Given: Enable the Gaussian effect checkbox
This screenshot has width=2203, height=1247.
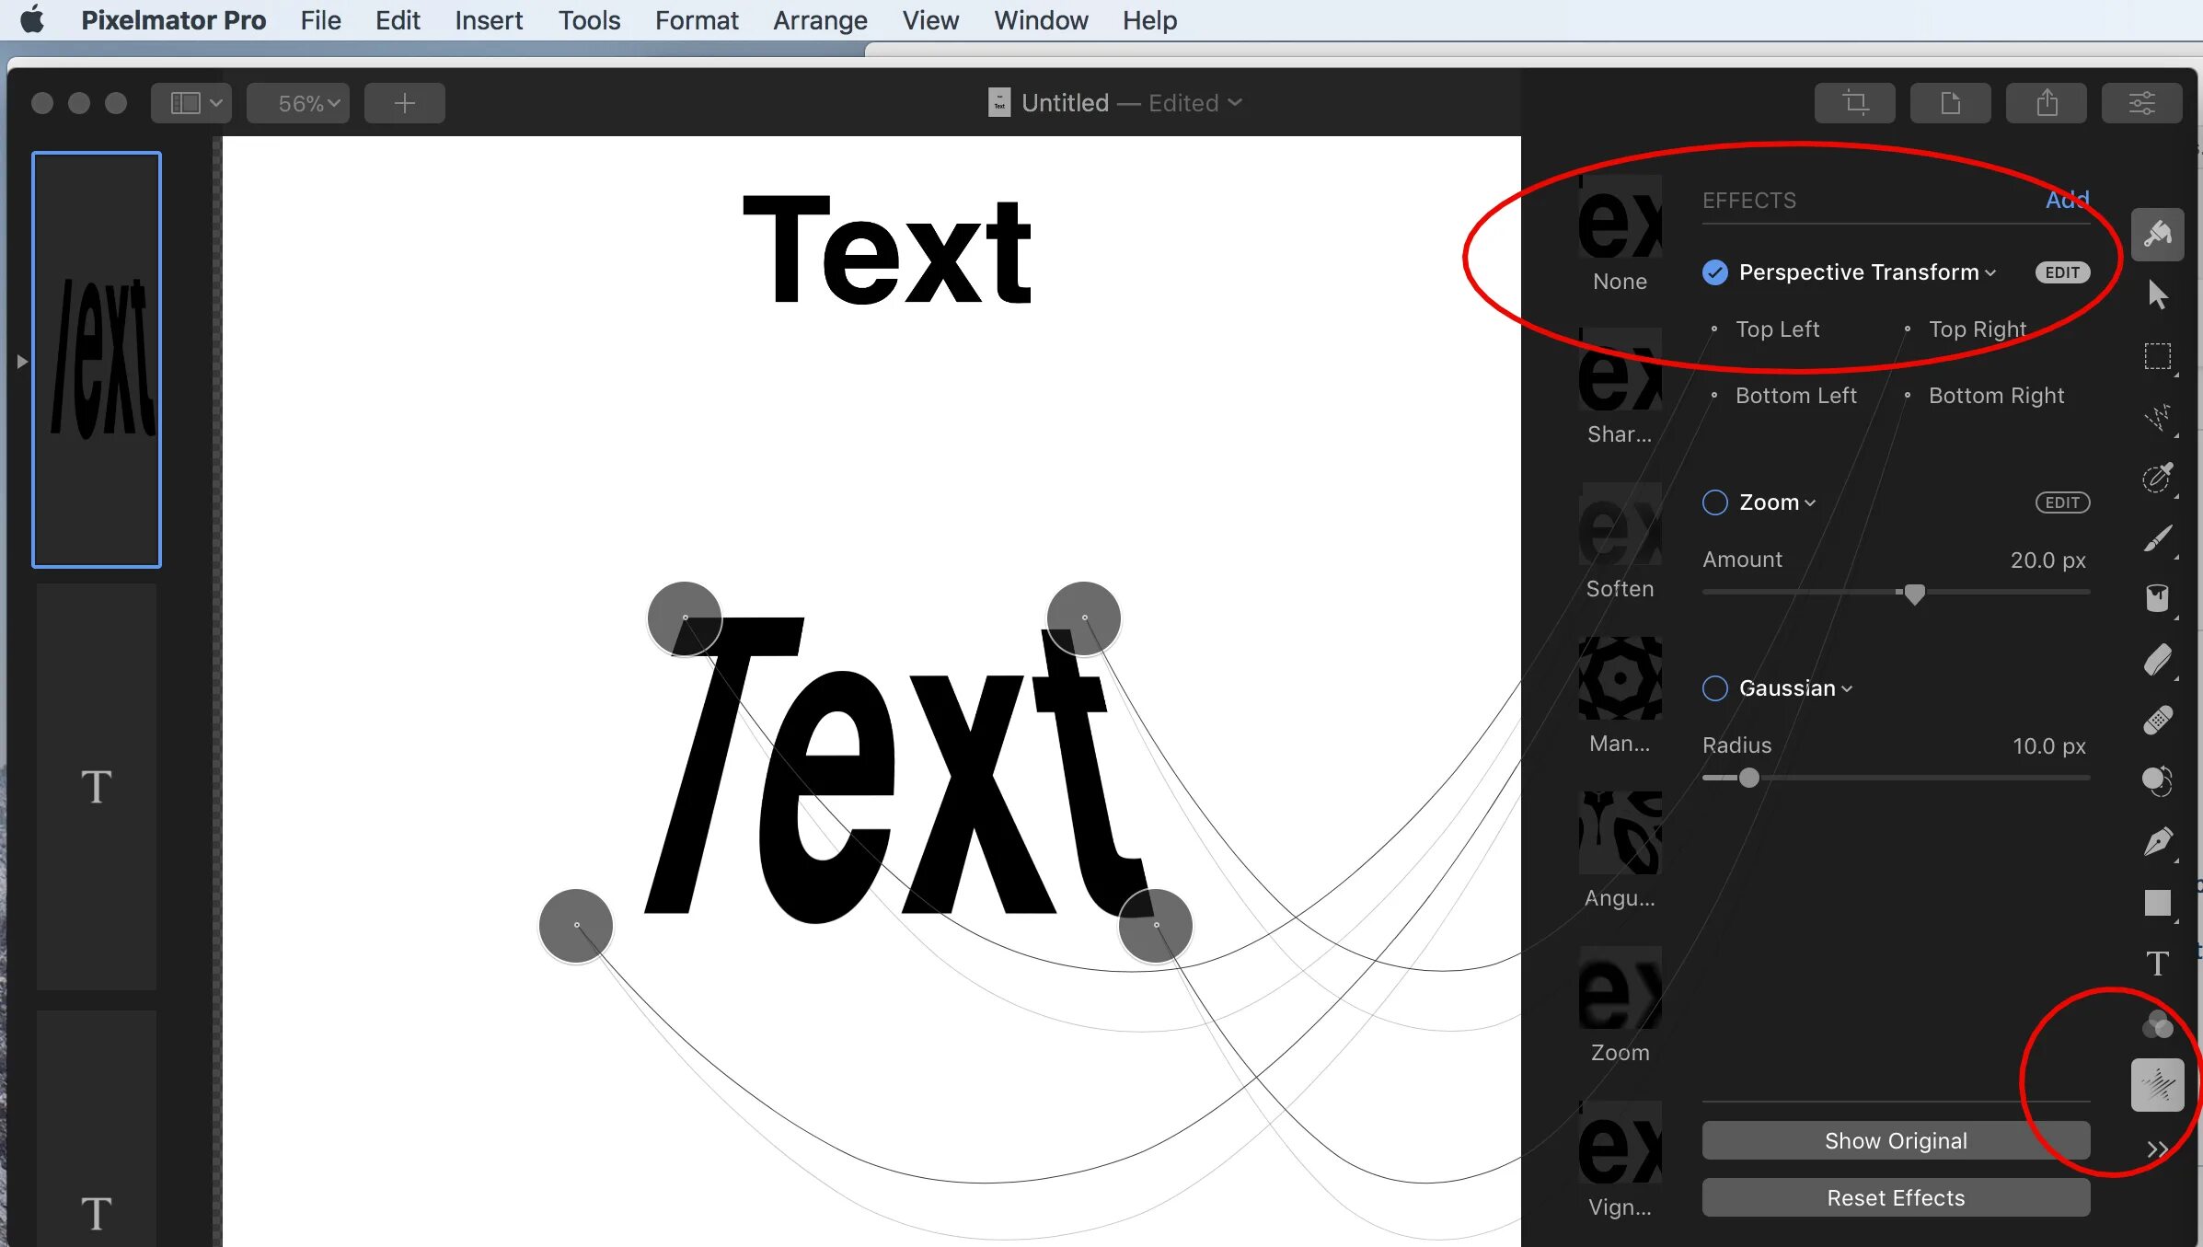Looking at the screenshot, I should coord(1714,688).
